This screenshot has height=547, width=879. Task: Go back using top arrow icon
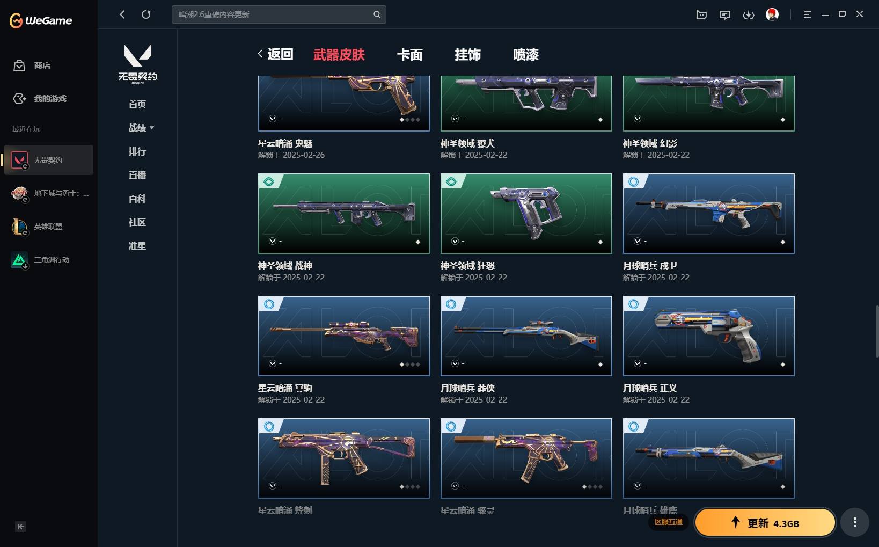(x=122, y=14)
